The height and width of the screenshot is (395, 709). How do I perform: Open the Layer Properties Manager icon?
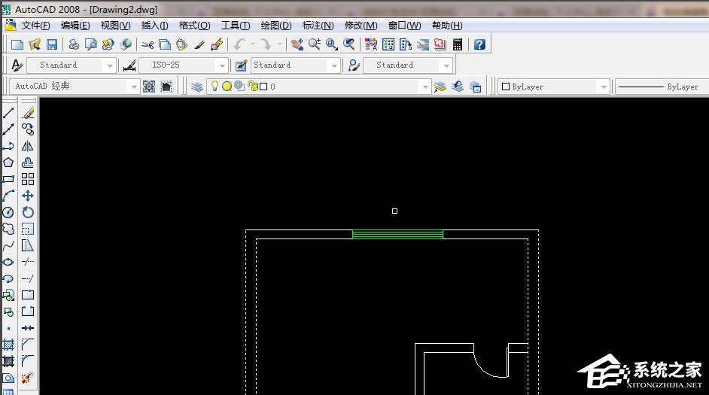(x=197, y=87)
